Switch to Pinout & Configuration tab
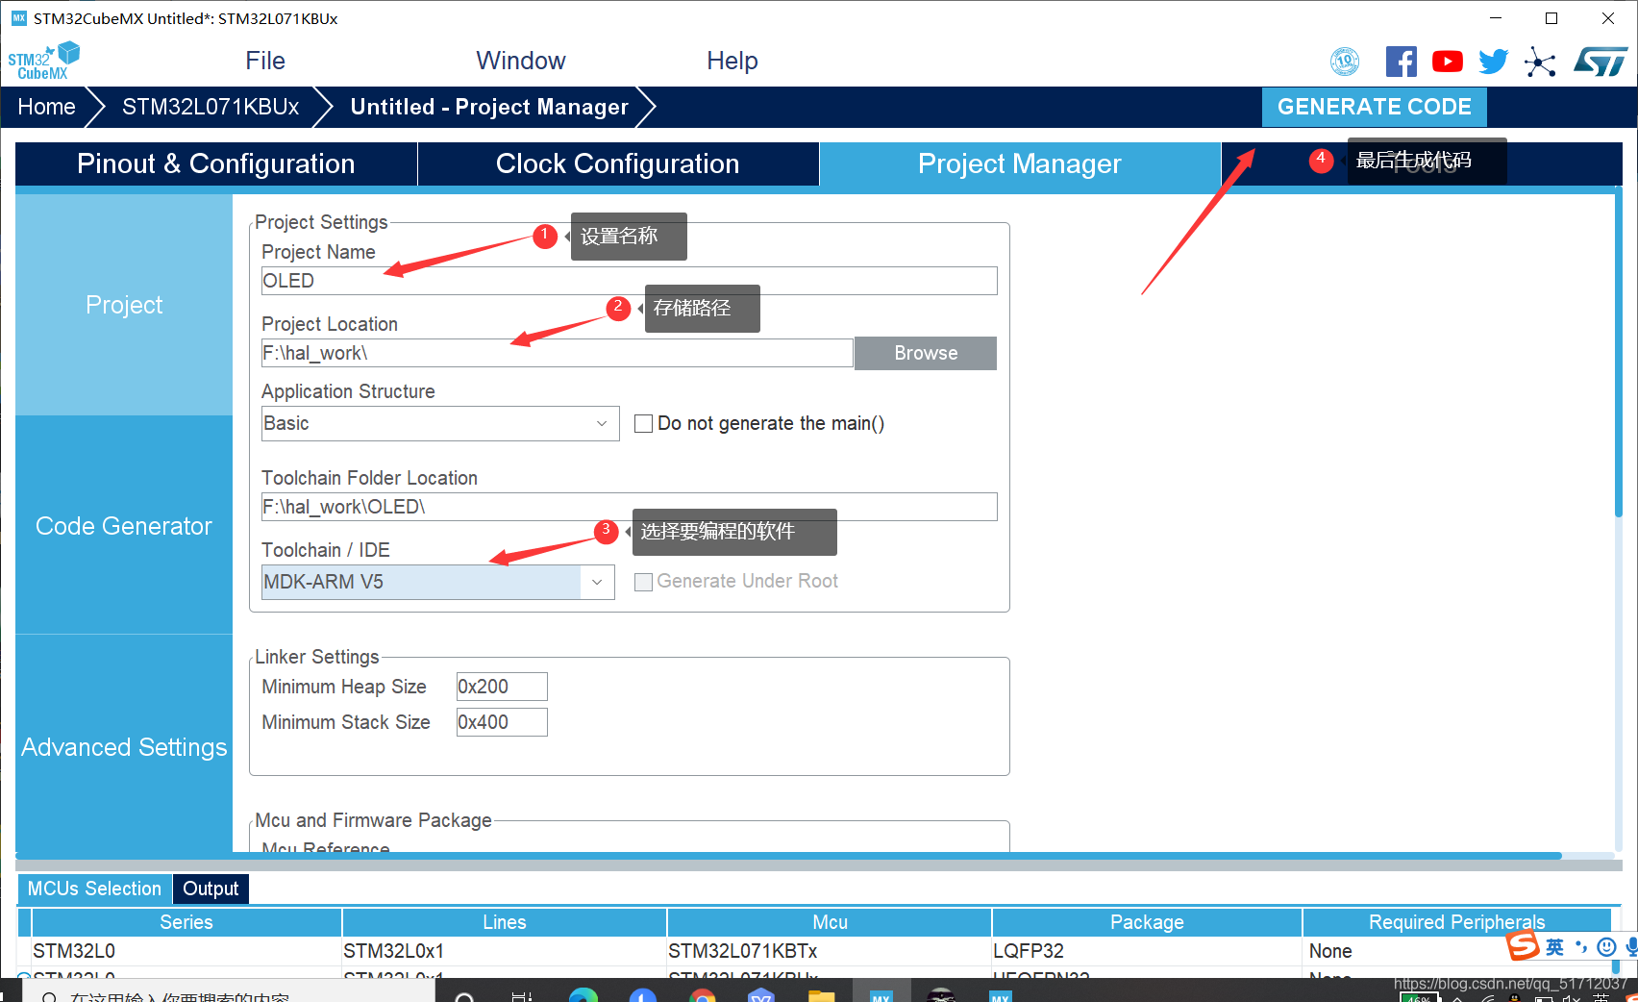The image size is (1638, 1002). coord(216,163)
